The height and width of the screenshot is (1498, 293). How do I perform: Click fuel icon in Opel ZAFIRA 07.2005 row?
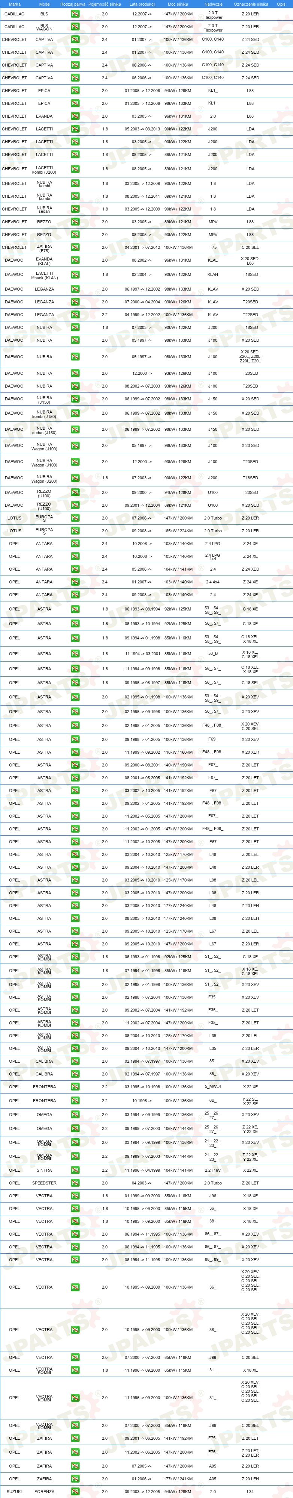tap(75, 1466)
